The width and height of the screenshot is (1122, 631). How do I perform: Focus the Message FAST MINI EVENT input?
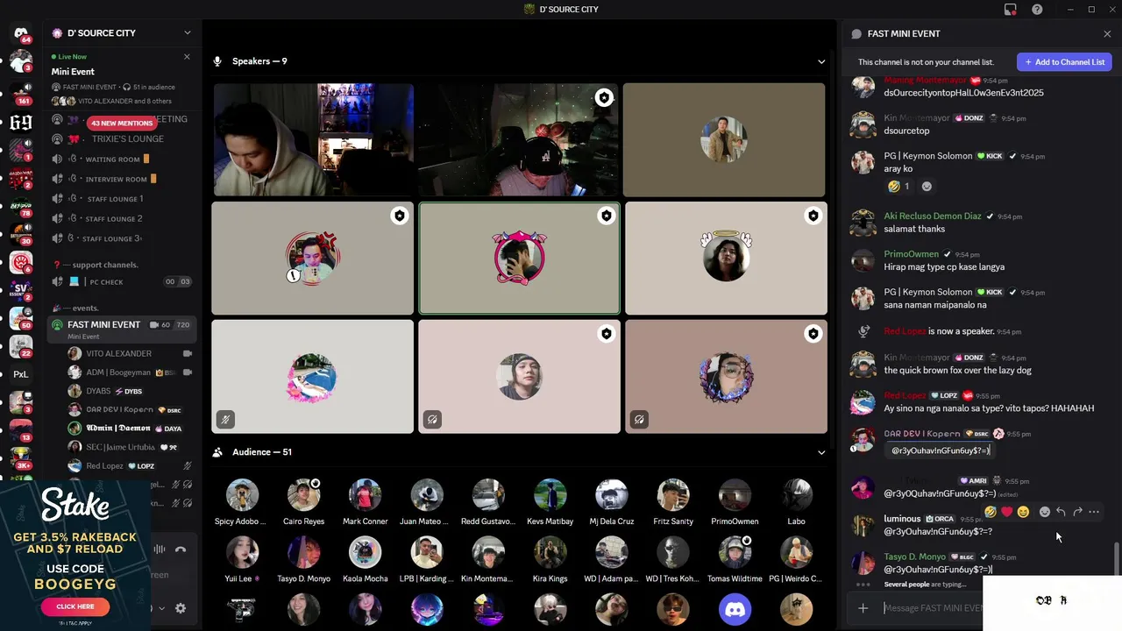click(x=932, y=608)
